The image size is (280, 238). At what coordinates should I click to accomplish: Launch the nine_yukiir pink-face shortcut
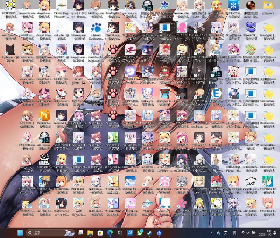[113, 159]
